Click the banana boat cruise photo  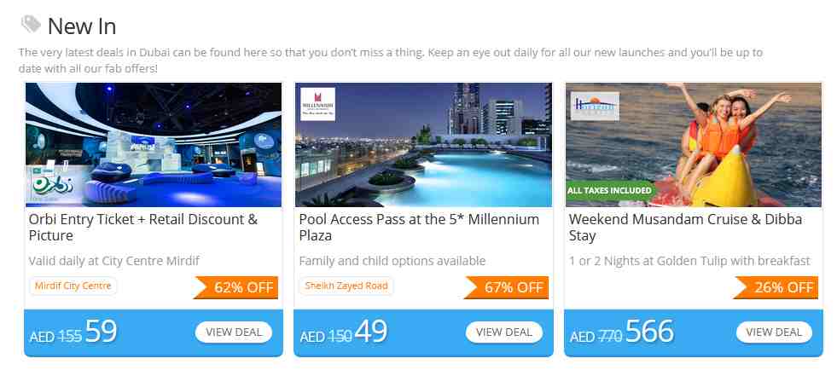[694, 144]
